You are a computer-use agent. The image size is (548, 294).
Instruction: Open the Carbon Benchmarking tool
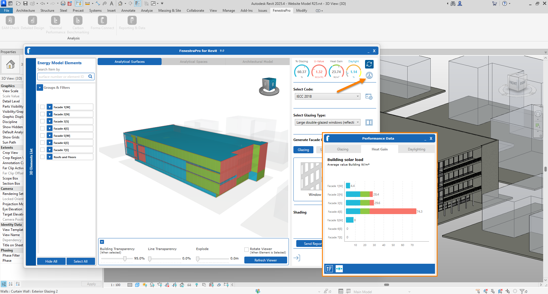[x=78, y=21]
